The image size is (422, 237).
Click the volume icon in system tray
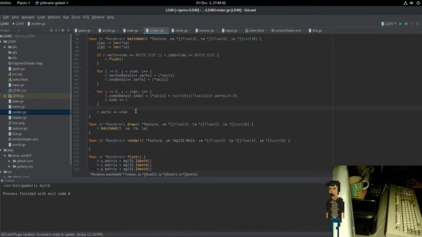coord(411,3)
